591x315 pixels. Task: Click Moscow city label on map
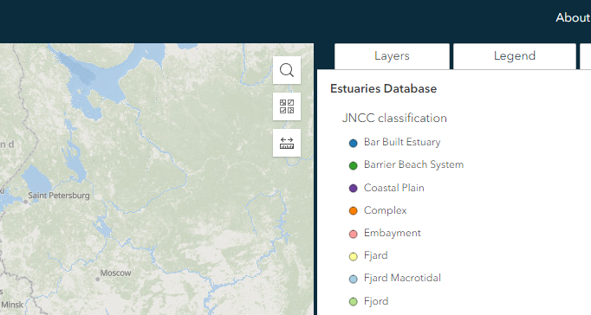coord(116,273)
